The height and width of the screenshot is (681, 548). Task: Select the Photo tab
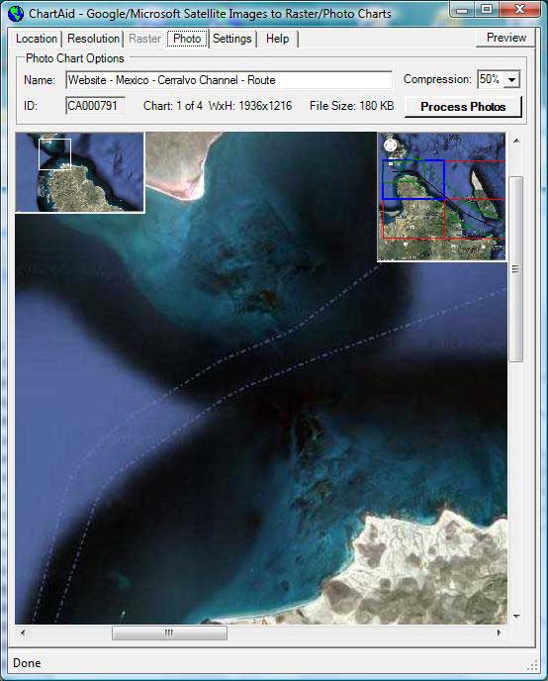187,39
